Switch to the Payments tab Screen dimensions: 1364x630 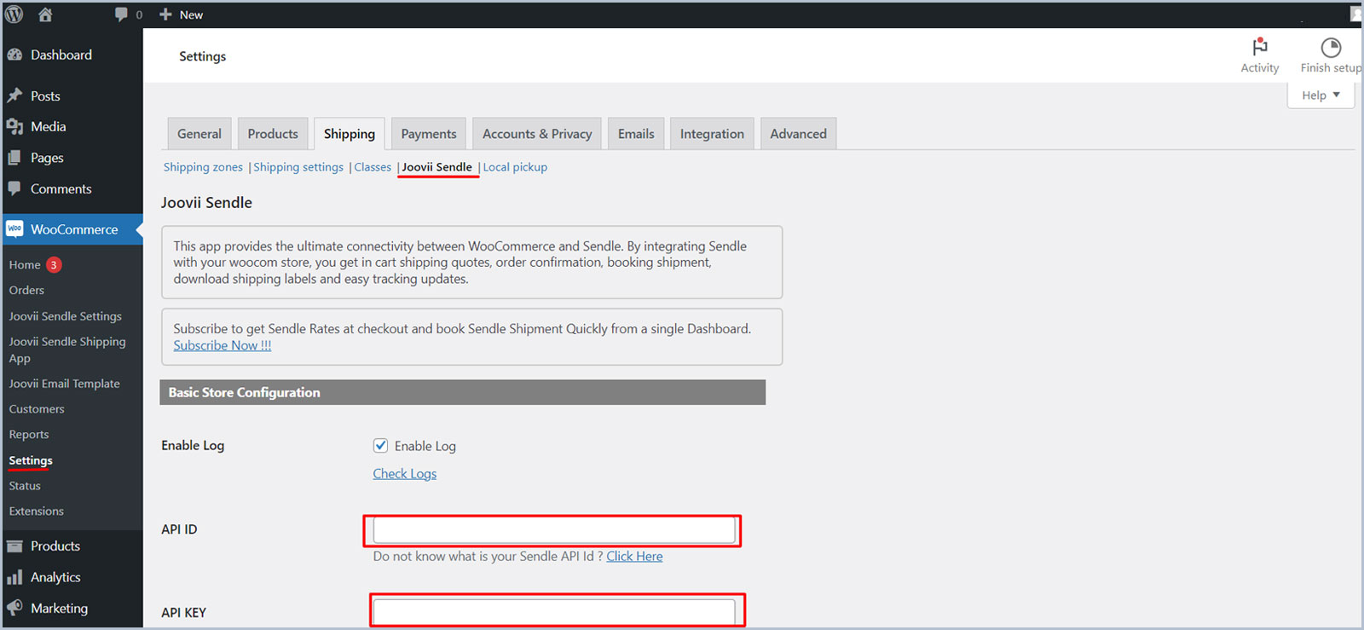coord(428,134)
